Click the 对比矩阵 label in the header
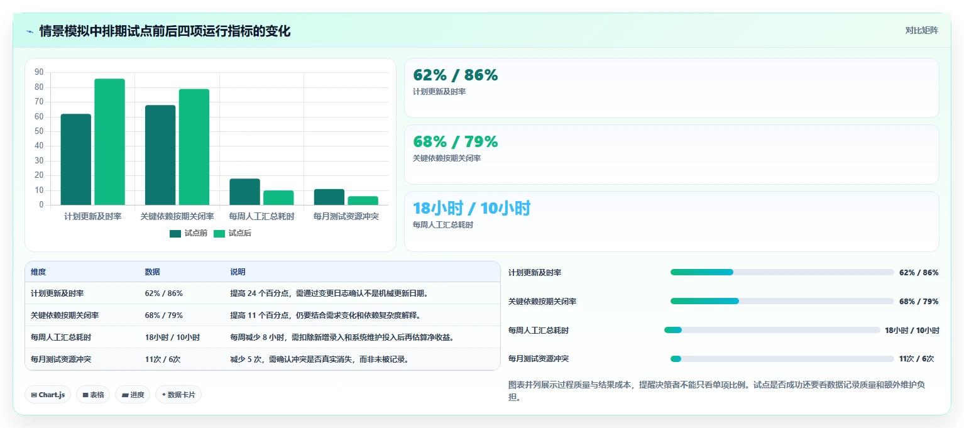This screenshot has width=964, height=428. pos(921,31)
